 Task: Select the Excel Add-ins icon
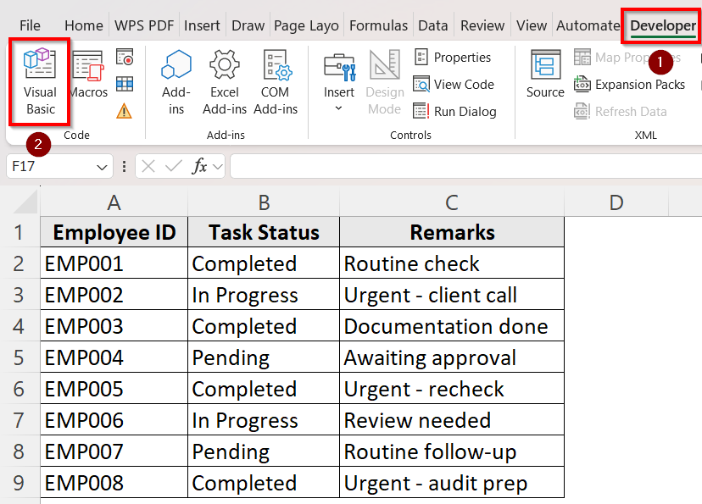click(224, 82)
